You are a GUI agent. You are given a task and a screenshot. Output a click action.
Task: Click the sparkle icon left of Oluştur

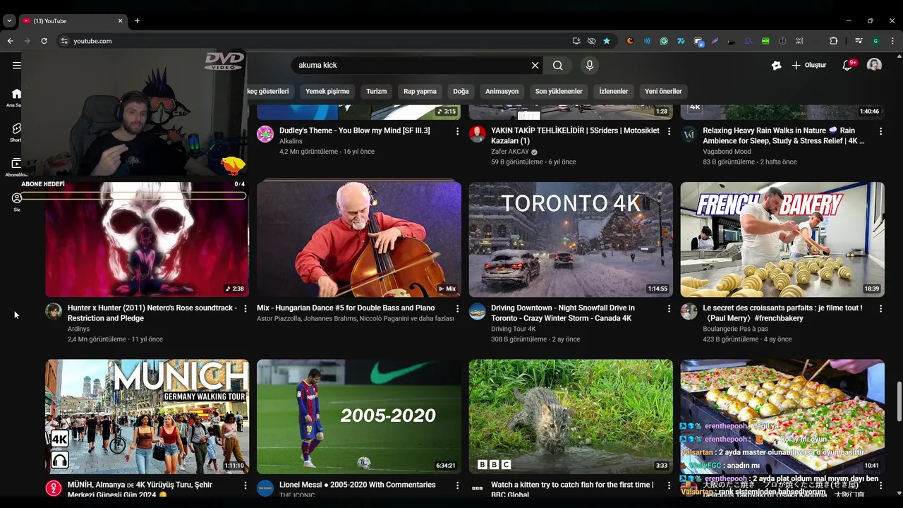tap(777, 65)
